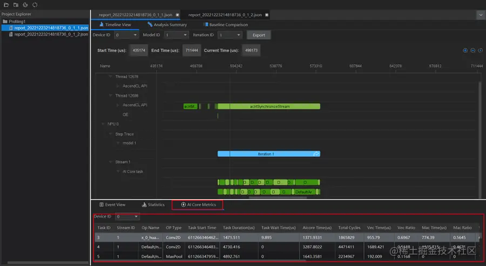Screen dimensions: 486x266
Task: Select the aclrtM... timeline bar
Action: coord(190,106)
